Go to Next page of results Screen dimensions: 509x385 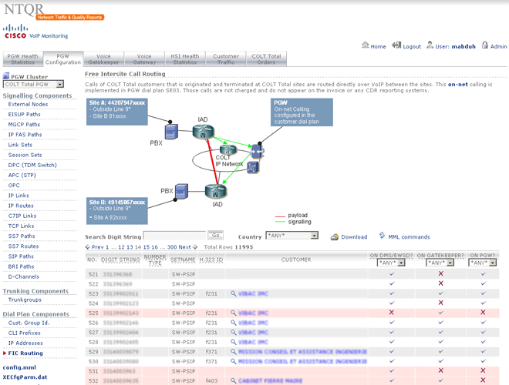(x=184, y=247)
